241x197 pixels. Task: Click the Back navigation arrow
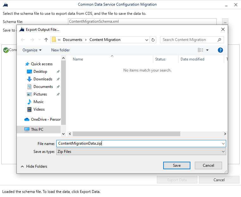coord(23,40)
